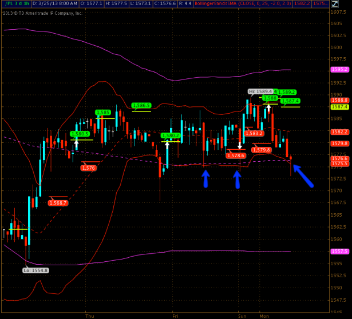Viewport: 352px width, 319px height.
Task: Click the Fri label on time axis
Action: coord(175,316)
